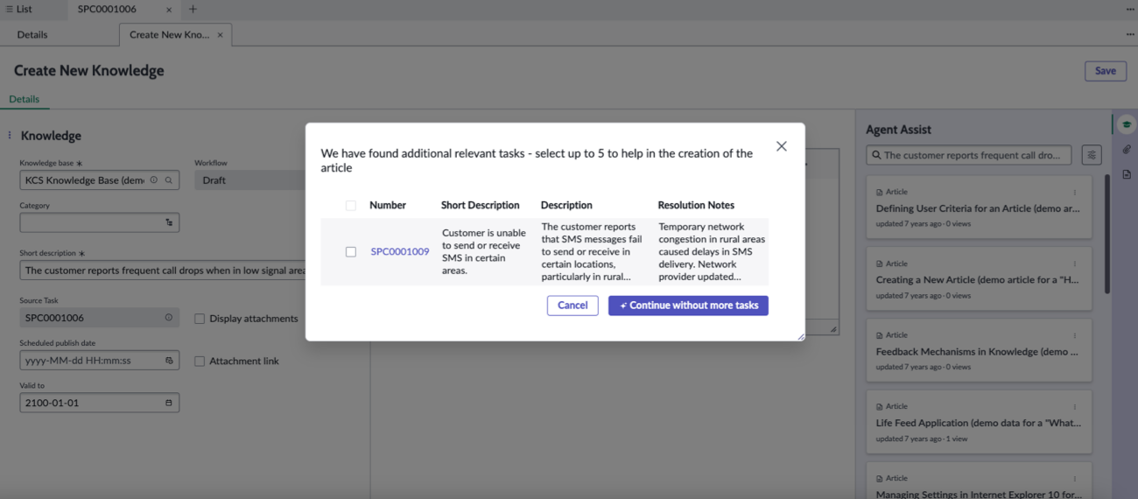Click Agent Assist search field

pos(969,155)
